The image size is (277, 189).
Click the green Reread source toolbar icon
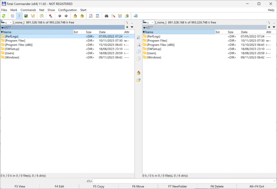coord(4,16)
